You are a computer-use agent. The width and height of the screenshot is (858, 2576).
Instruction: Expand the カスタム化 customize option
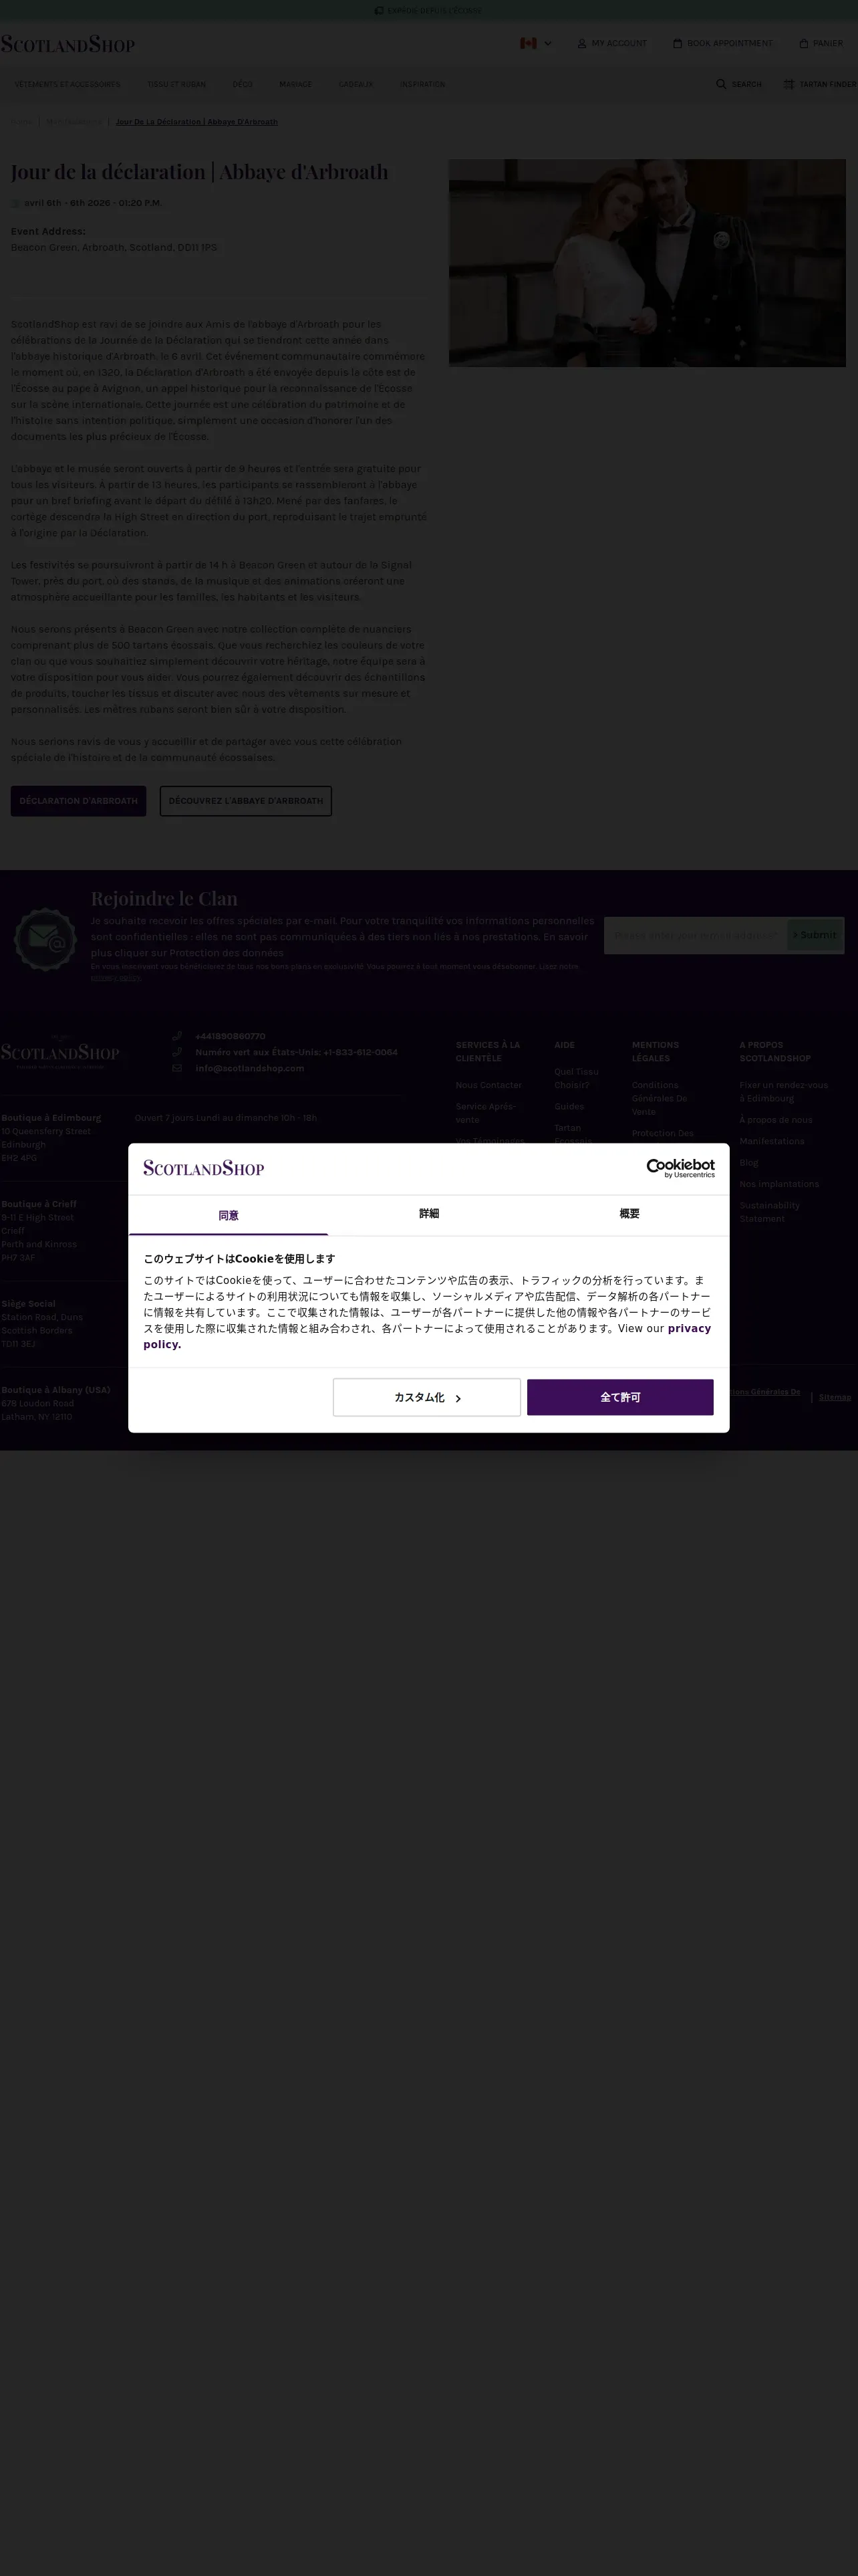click(x=426, y=1397)
